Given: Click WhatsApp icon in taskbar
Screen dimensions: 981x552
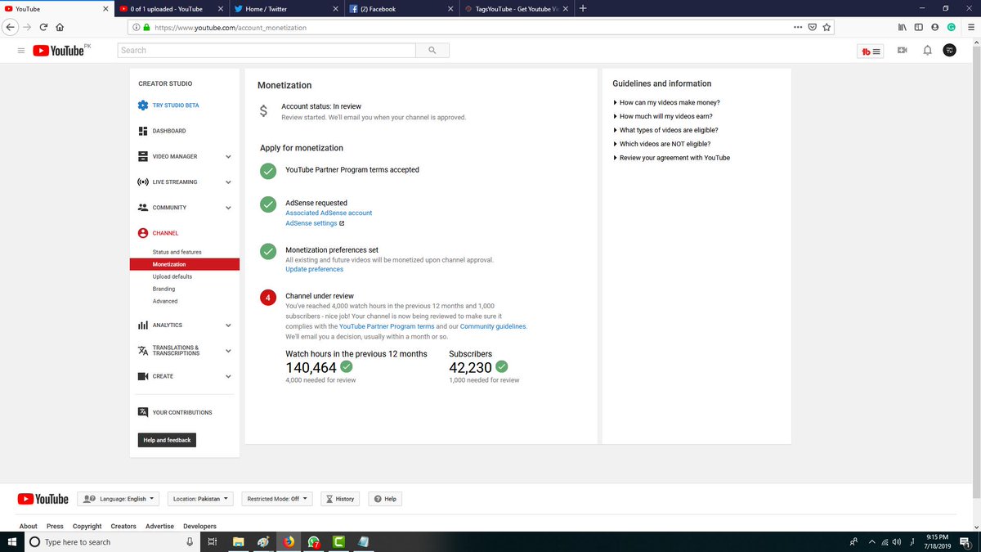Looking at the screenshot, I should click(x=314, y=541).
